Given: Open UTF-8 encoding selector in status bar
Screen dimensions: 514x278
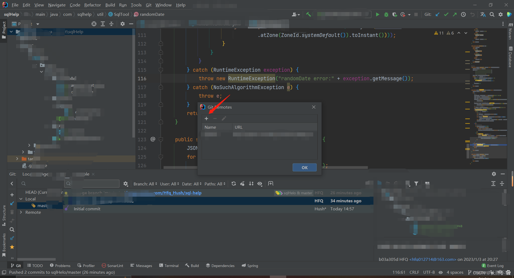Looking at the screenshot, I should tap(429, 272).
